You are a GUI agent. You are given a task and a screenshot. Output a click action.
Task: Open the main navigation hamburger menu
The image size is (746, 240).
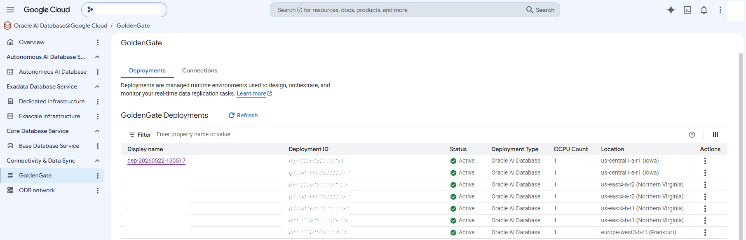10,10
